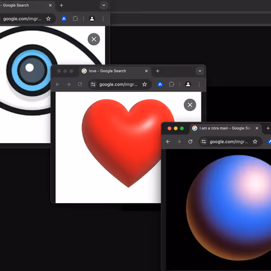Screen dimensions: 271x271
Task: Close the eye image preview with the X
Action: (94, 39)
